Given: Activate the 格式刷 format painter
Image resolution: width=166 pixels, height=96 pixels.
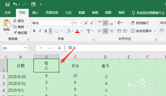Looking at the screenshot, I should point(20,33).
